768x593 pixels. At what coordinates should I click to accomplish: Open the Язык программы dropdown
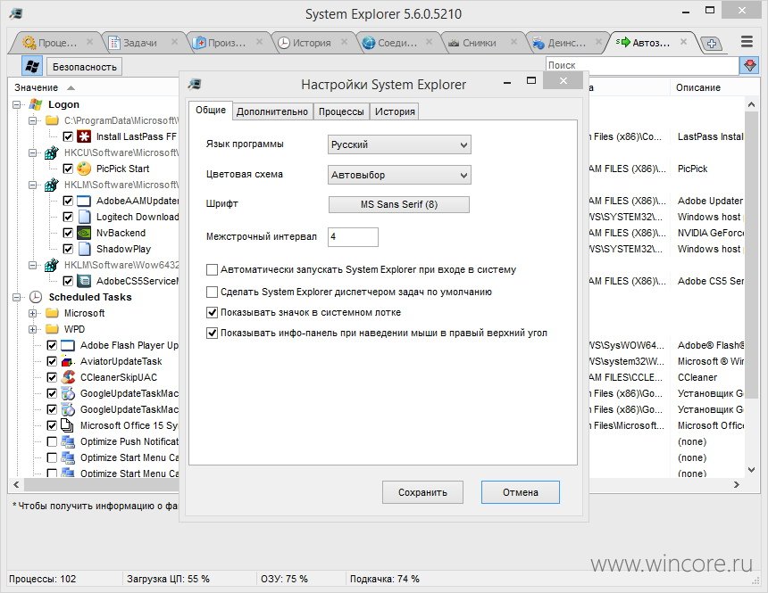[399, 144]
